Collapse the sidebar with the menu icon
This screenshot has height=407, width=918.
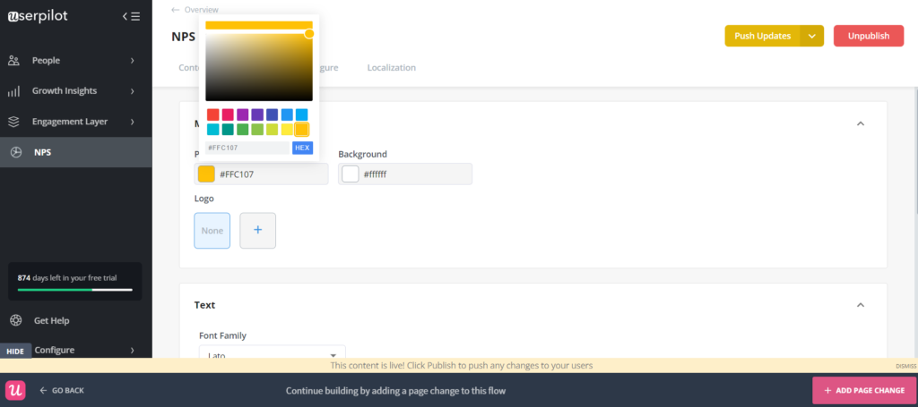coord(131,16)
